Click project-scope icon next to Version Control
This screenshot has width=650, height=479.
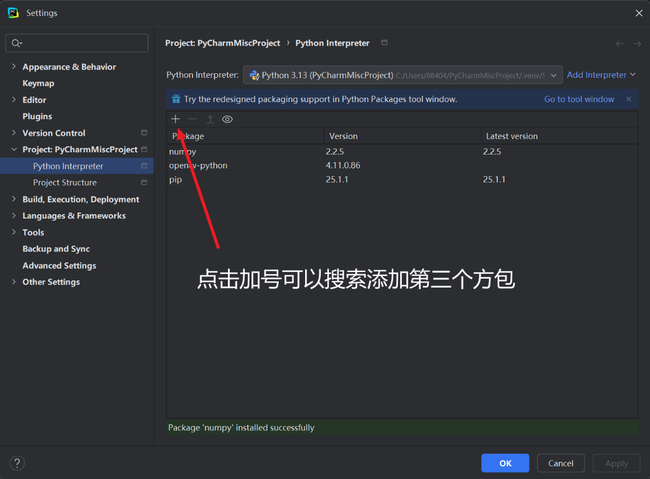pos(144,132)
